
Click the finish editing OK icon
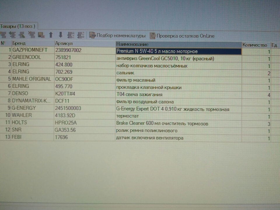41,35
